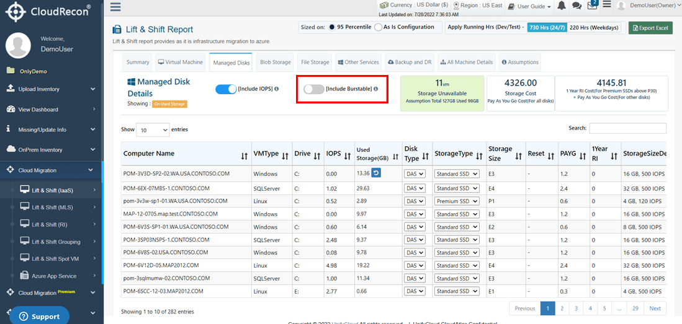Select As Is Configuration radio button
This screenshot has height=324, width=682.
tap(379, 27)
